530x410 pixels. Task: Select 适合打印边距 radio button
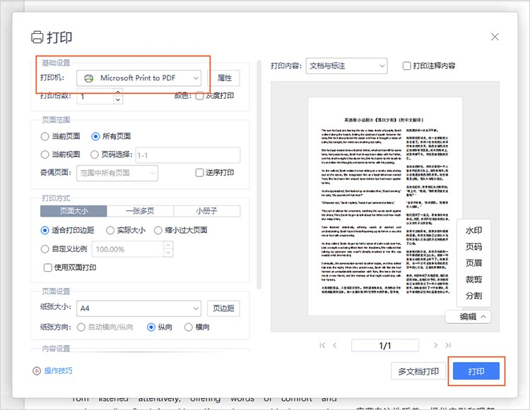click(x=45, y=230)
